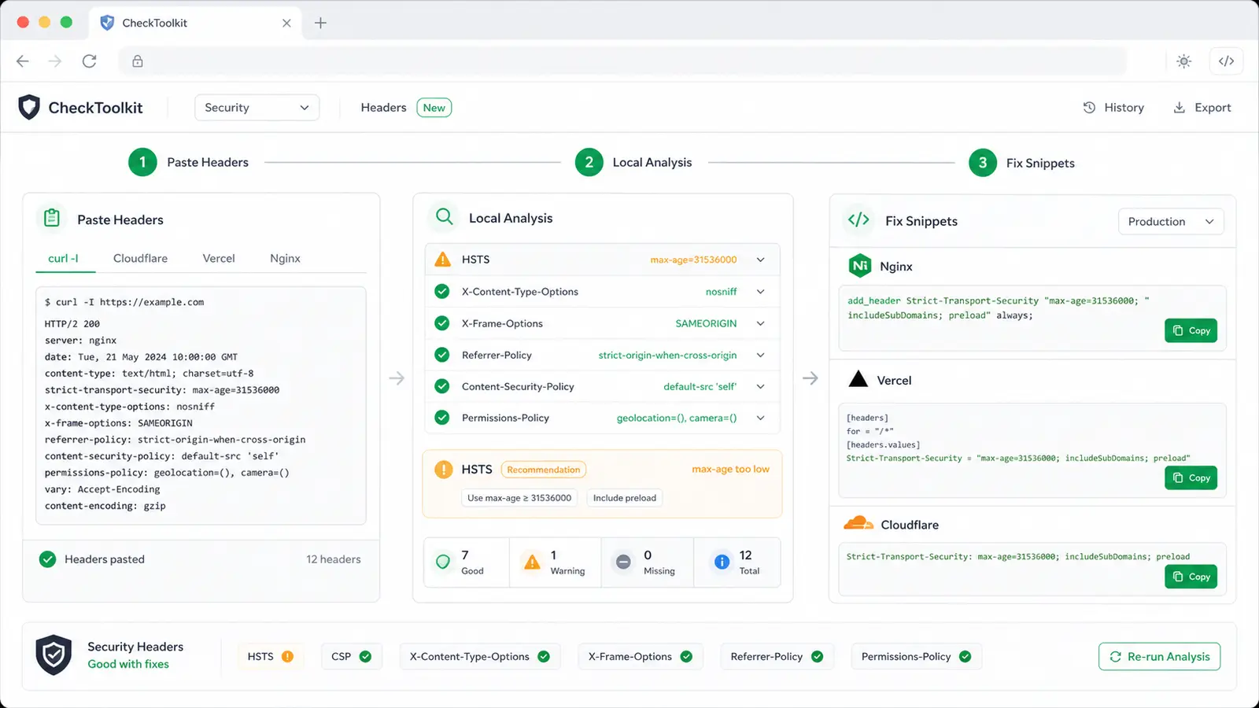Click the Security Headers shield badge icon
This screenshot has width=1259, height=708.
tap(54, 655)
